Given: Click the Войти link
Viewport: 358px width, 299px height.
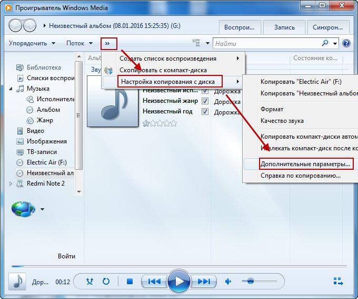Looking at the screenshot, I should pos(66,256).
